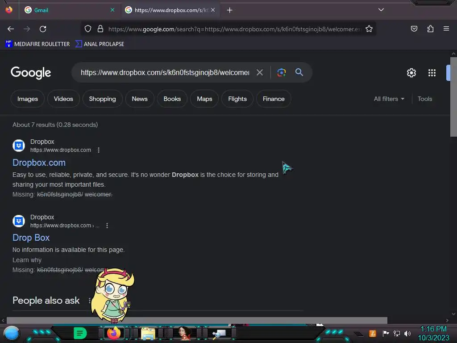Reload the current page
The height and width of the screenshot is (343, 457).
tap(43, 29)
